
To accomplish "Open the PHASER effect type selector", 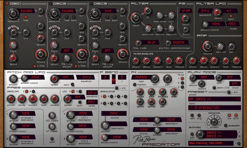I will 141,77.
